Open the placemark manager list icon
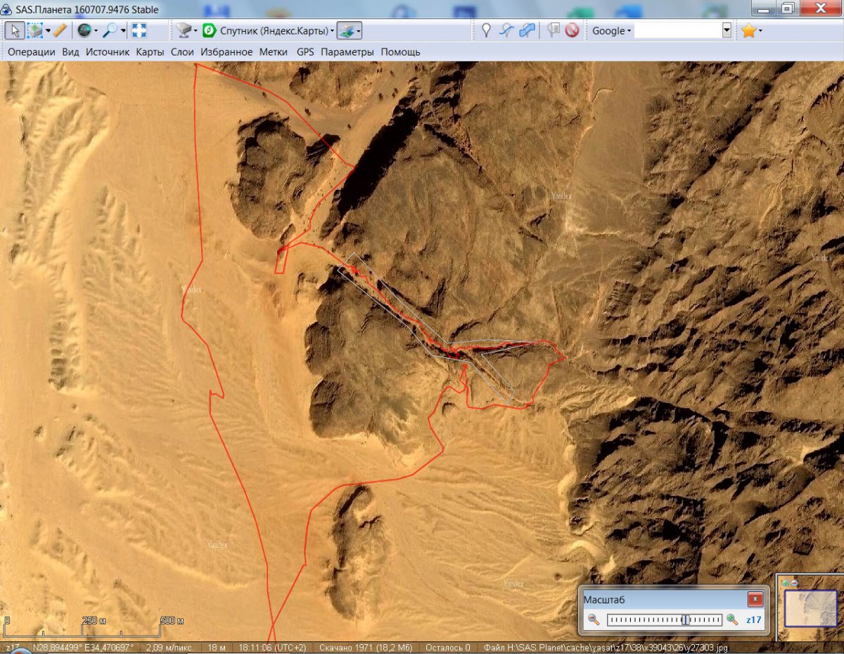844x654 pixels. tap(554, 30)
